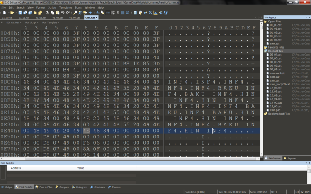This screenshot has height=194, width=311.
Task: Expand the Open file dropdown arrow
Action: tap(17, 12)
